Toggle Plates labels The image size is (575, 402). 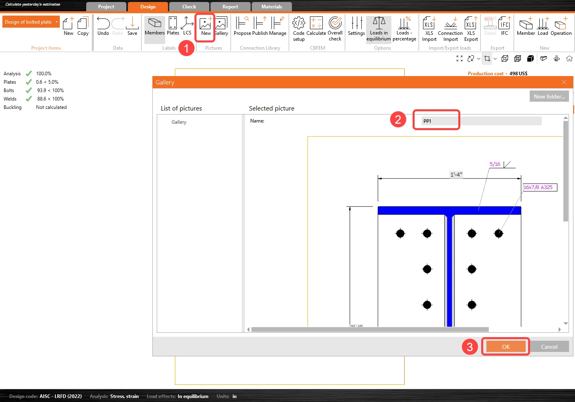(x=173, y=26)
